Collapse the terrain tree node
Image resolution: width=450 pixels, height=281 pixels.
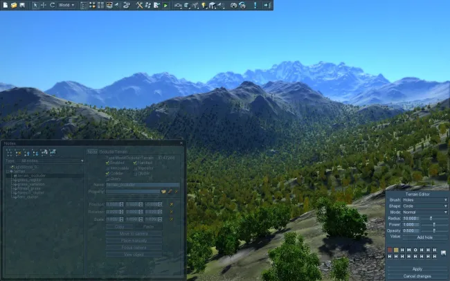(x=8, y=172)
